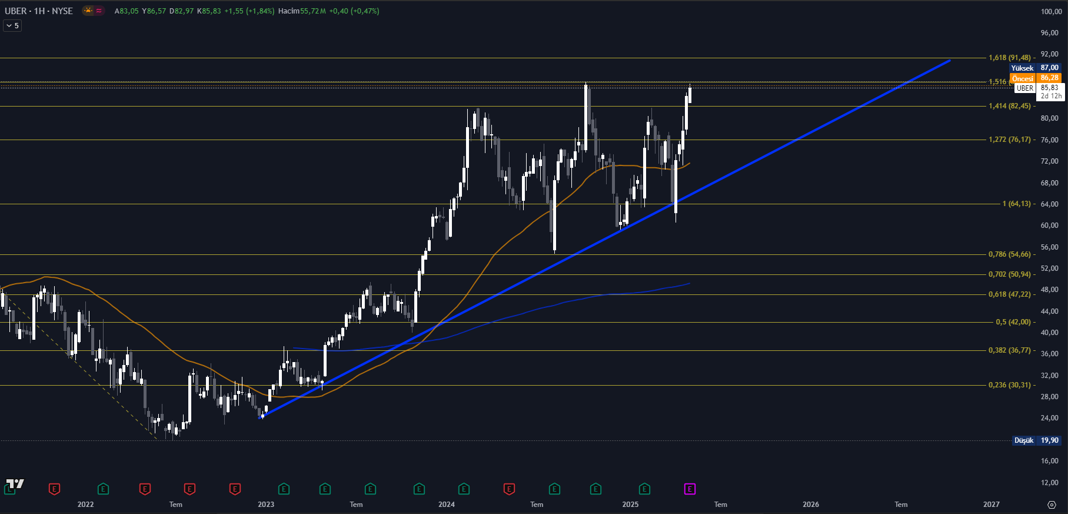Click green earnings marker just after 2025 label
Viewport: 1068px width, 514px height.
tap(644, 489)
